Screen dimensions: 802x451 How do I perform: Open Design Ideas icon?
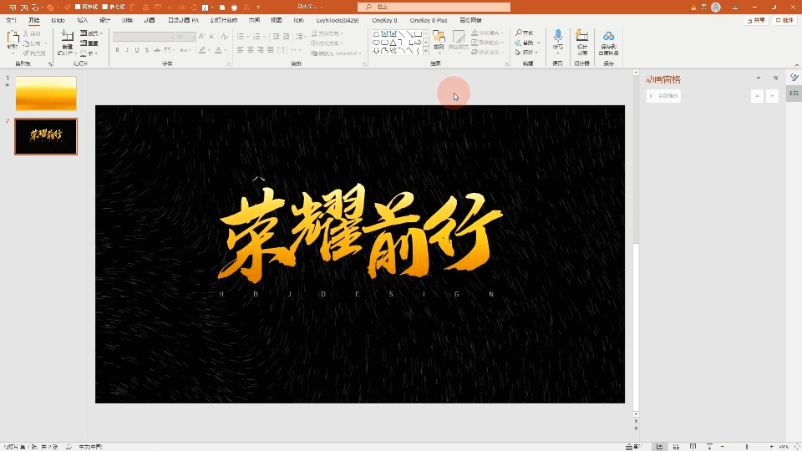[x=581, y=36]
